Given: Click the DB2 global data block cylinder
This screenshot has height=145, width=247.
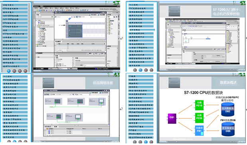Looking at the screenshot, I should click(228, 109).
